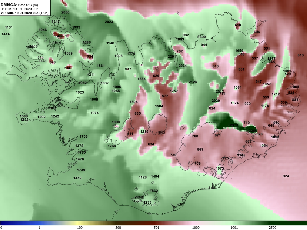Click the offshore value 1131

coord(9,27)
